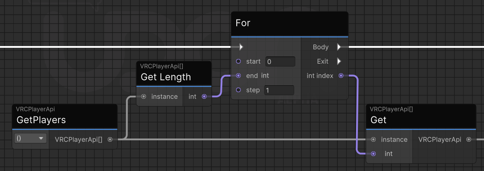
Task: Click the start port on For node
Action: click(x=238, y=61)
